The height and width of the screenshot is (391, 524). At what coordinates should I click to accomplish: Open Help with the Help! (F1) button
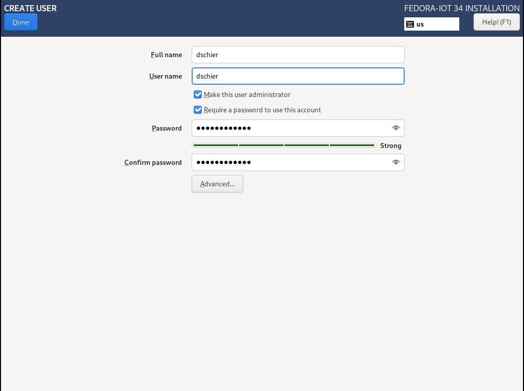pyautogui.click(x=496, y=22)
